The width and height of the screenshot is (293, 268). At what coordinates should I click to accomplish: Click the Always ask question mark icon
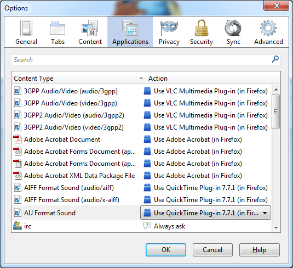coord(147,226)
